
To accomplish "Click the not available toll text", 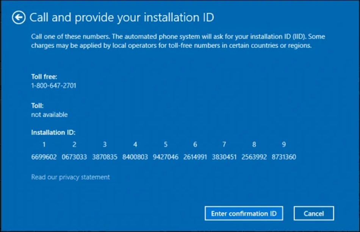I will coord(49,114).
